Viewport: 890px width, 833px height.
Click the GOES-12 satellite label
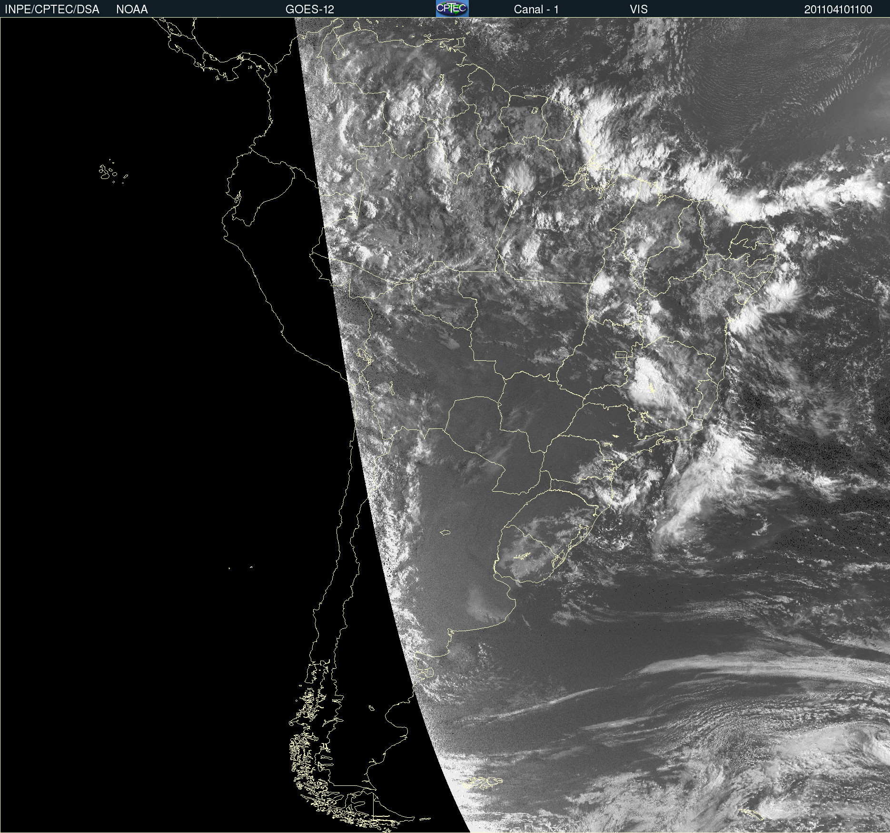pos(310,10)
